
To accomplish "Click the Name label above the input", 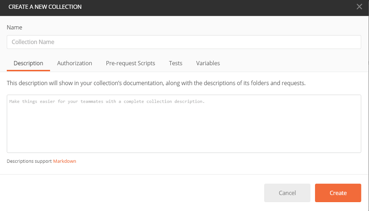I will coord(14,28).
